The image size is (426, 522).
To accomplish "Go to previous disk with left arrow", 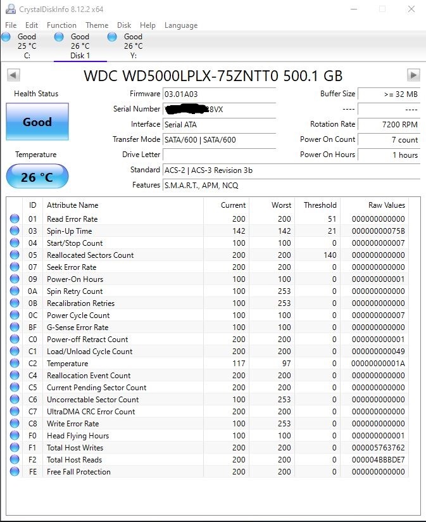I will (13, 75).
